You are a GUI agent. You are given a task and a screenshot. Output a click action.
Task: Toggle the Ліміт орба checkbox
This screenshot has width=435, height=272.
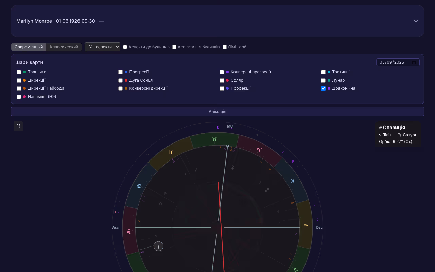coord(225,47)
